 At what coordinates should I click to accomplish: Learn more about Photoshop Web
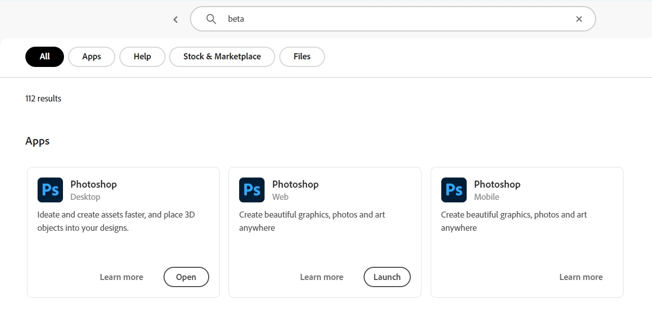(x=321, y=277)
